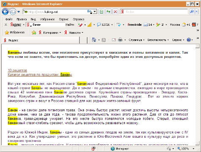Image resolution: width=201 pixels, height=152 pixels.
Task: Expand the command bar overflow chevron
Action: tap(198, 38)
